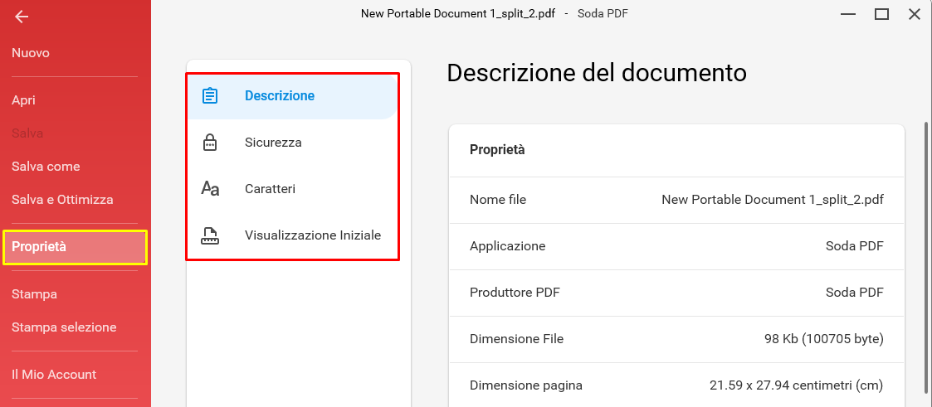Click file name value New Portable Document 1_split_2.pdf
The image size is (932, 407).
tap(773, 200)
